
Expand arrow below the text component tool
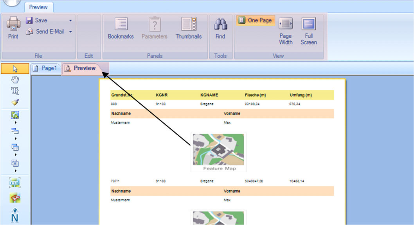(16, 171)
